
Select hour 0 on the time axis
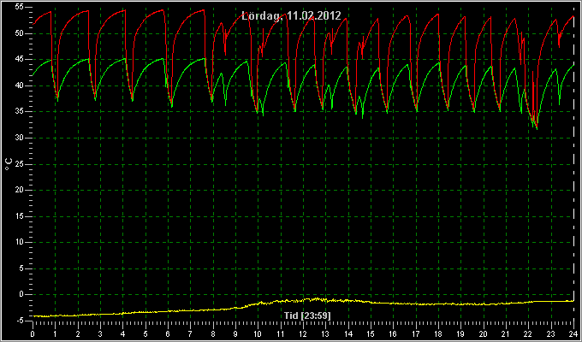pos(33,334)
